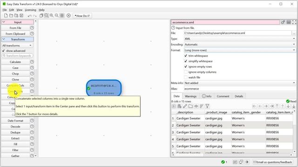Collapse the Input section header
The image size is (298, 167).
pos(18,22)
